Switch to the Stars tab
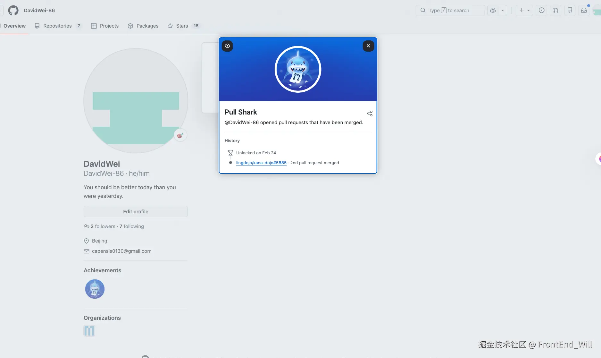This screenshot has height=358, width=601. [183, 26]
